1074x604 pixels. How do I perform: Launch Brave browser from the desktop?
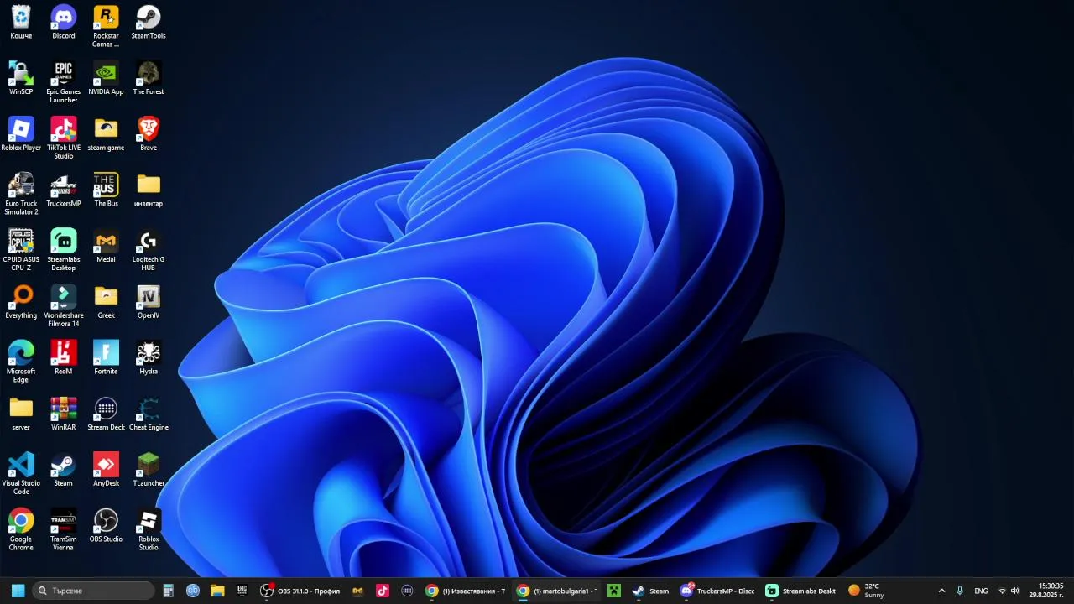pyautogui.click(x=149, y=134)
